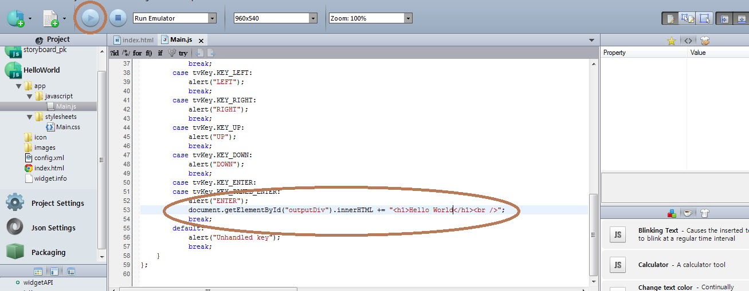Click the layout view icon in the widget panel
This screenshot has width=749, height=291.
coord(54,272)
